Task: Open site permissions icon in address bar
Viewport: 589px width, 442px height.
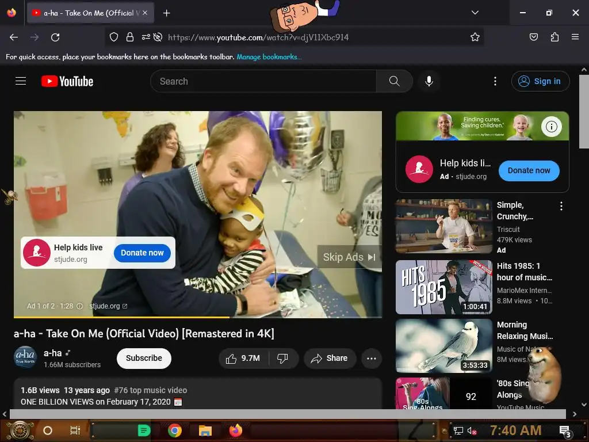Action: click(146, 37)
